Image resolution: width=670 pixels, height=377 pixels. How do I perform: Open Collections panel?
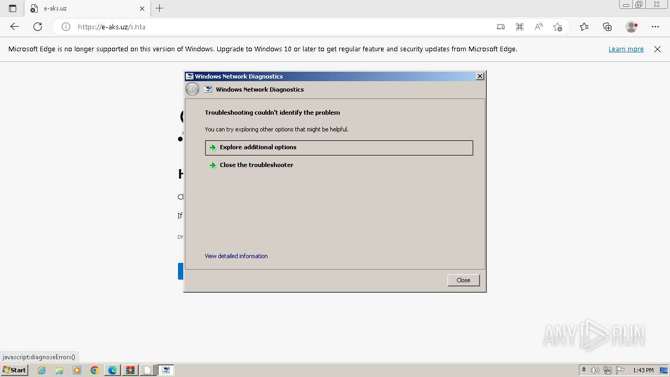tap(607, 27)
